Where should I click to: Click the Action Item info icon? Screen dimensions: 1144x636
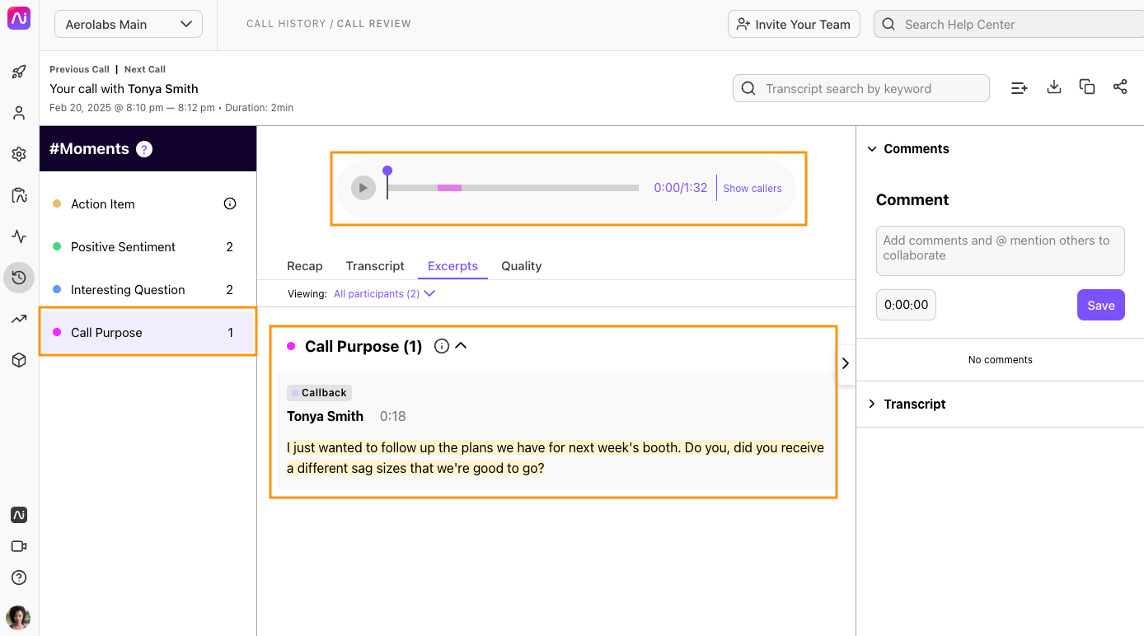pos(230,203)
